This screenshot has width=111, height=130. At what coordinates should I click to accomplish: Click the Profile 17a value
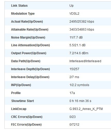(72, 93)
